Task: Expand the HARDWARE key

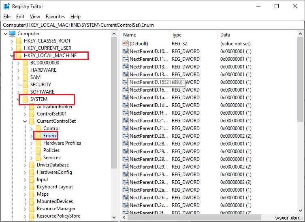Action: (x=19, y=70)
